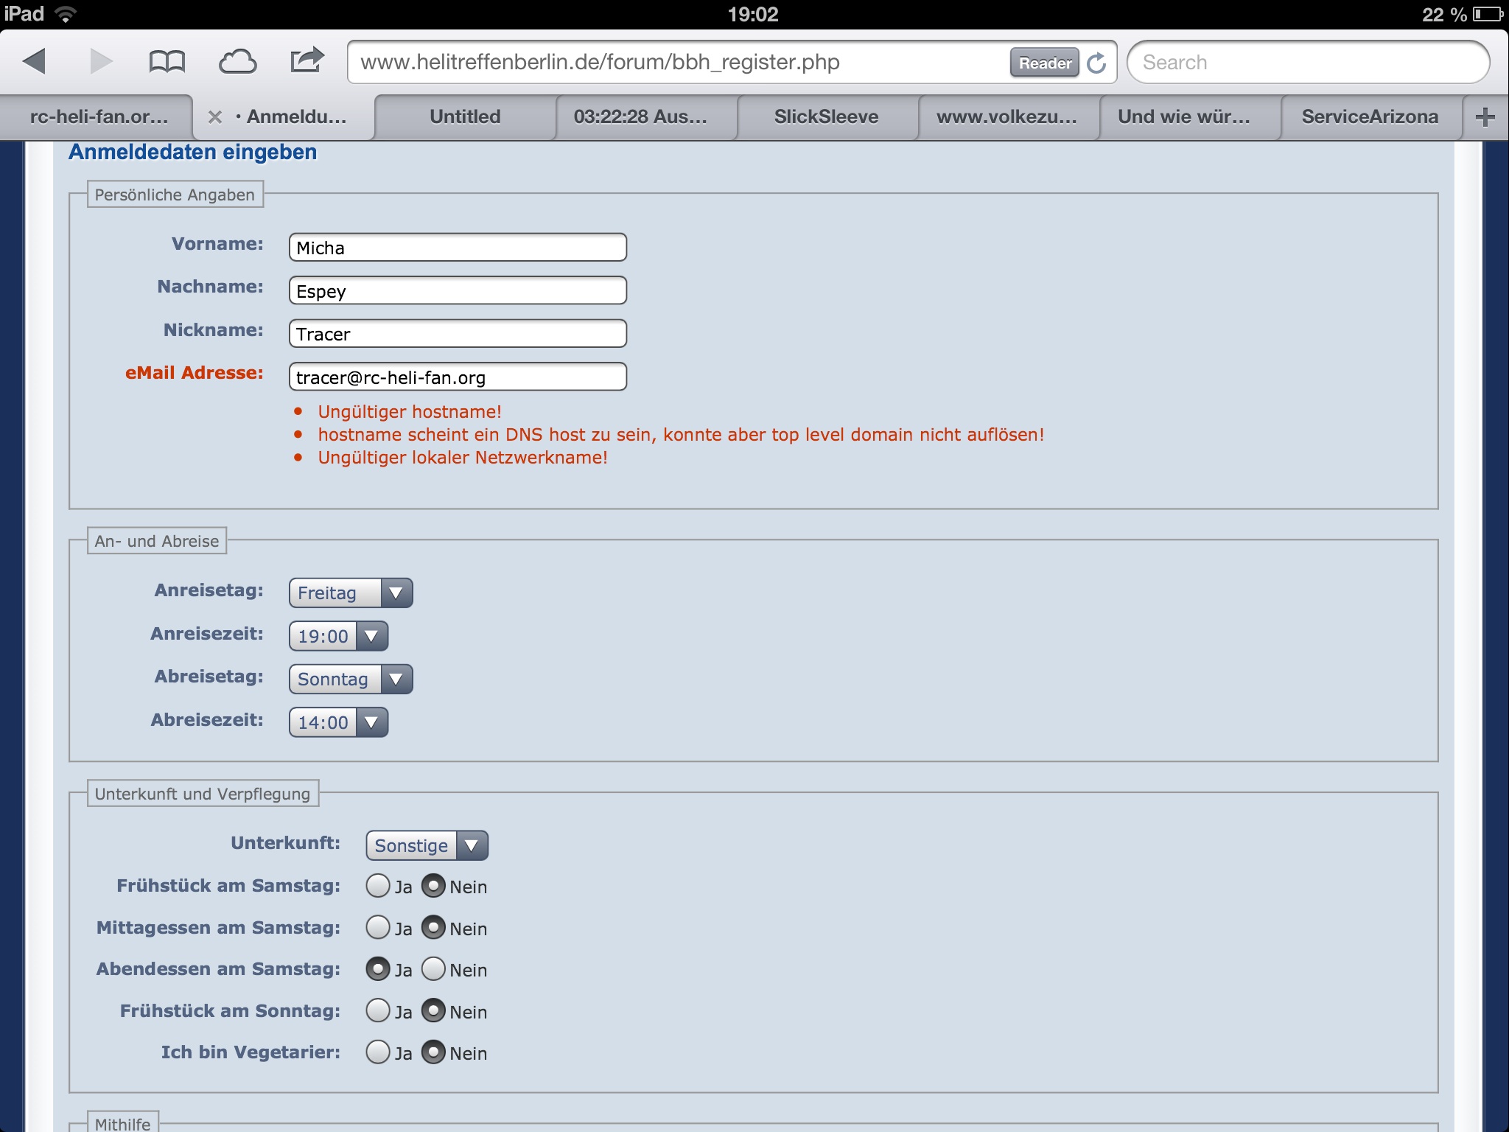Expand the Abreisezeit 14:00 dropdown

tap(338, 722)
